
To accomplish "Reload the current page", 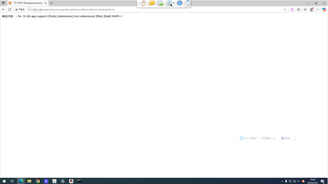I will click(10, 10).
